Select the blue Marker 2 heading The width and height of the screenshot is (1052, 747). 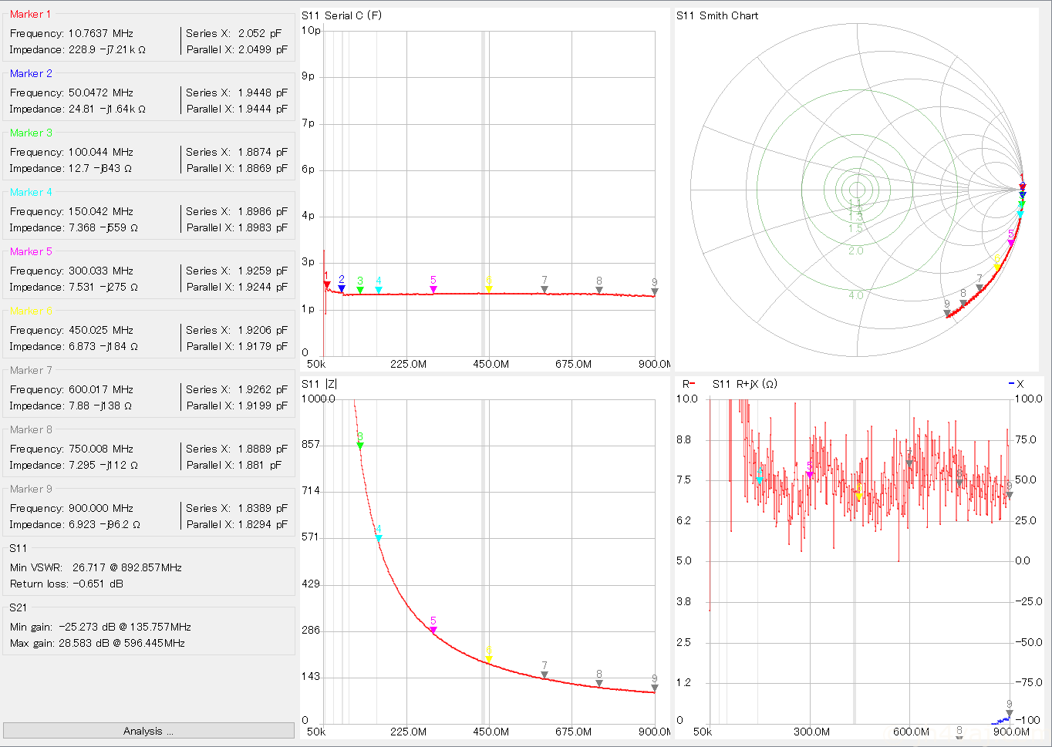click(31, 73)
